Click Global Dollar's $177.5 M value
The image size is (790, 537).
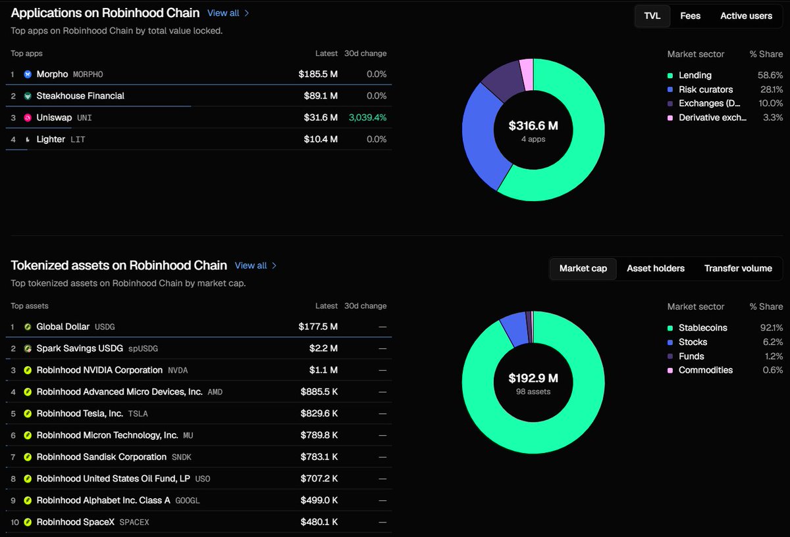318,327
